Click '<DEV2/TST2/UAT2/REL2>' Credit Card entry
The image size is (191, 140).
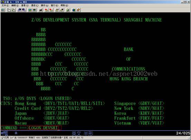click(x=68, y=108)
